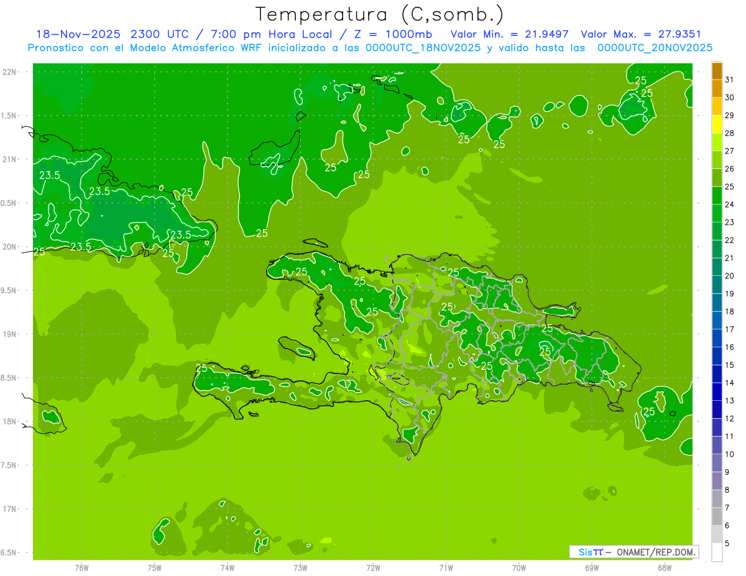Click the "72W" longitude axis label
The width and height of the screenshot is (746, 576).
373,568
